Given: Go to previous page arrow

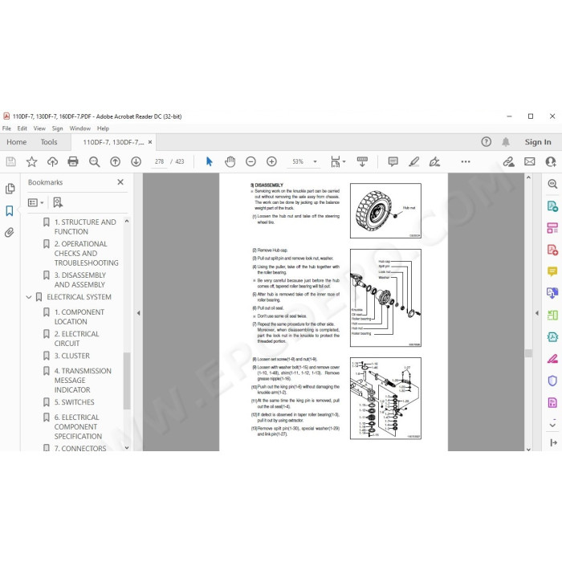Looking at the screenshot, I should [115, 161].
